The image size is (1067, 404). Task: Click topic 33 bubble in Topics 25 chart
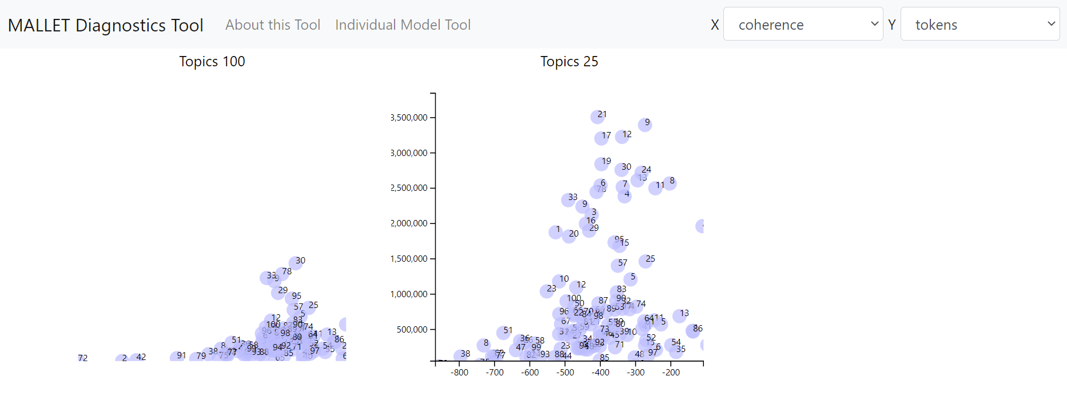tap(568, 199)
